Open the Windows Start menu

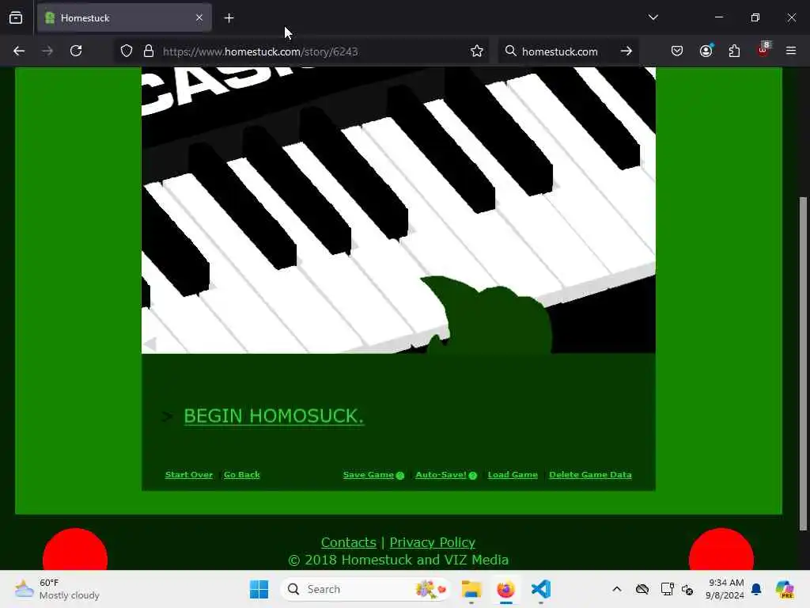(x=259, y=589)
